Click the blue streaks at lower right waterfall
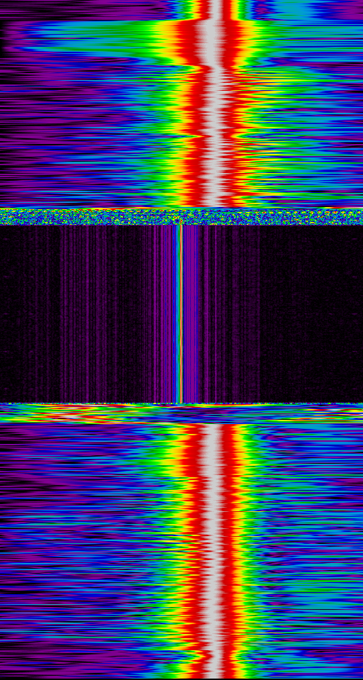Image resolution: width=363 pixels, height=680 pixels. click(308, 551)
